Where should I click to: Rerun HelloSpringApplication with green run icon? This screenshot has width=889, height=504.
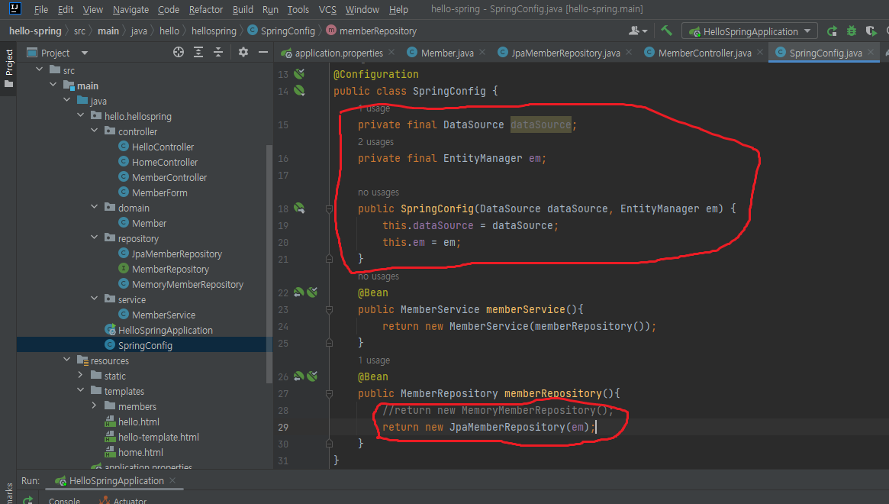[832, 31]
